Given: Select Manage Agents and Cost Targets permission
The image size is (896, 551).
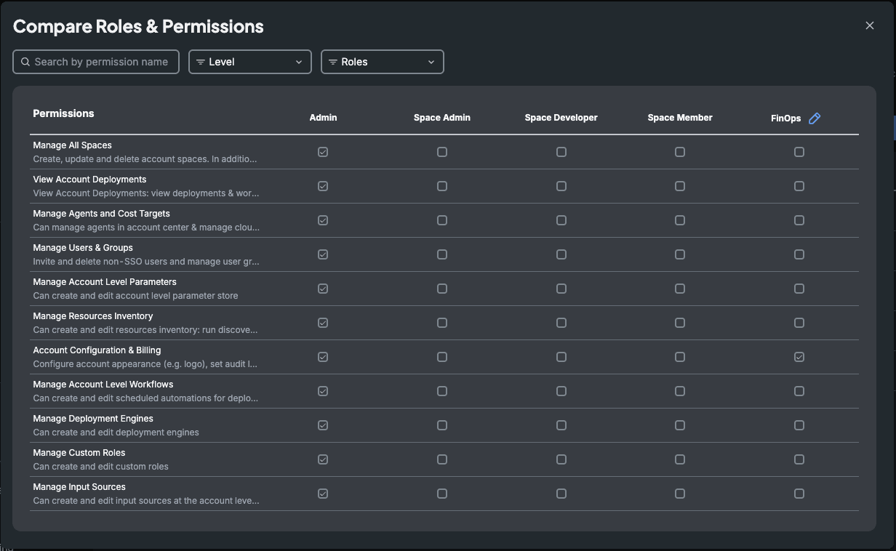Looking at the screenshot, I should [101, 214].
